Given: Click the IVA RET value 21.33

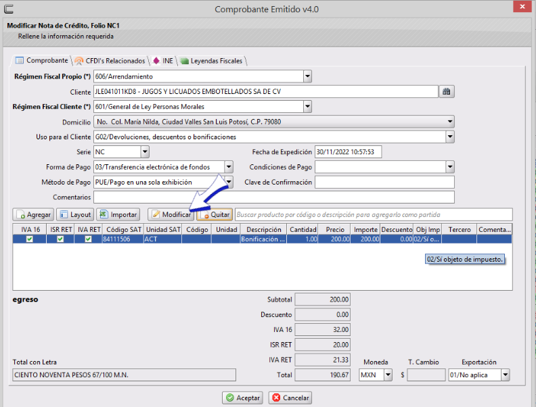Looking at the screenshot, I should [322, 360].
